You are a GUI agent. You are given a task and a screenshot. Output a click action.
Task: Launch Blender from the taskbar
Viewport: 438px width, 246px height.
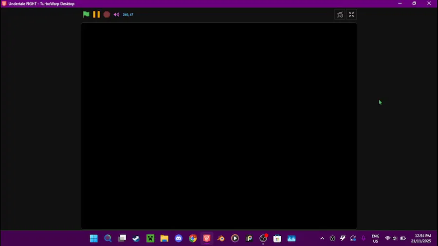coord(220,239)
